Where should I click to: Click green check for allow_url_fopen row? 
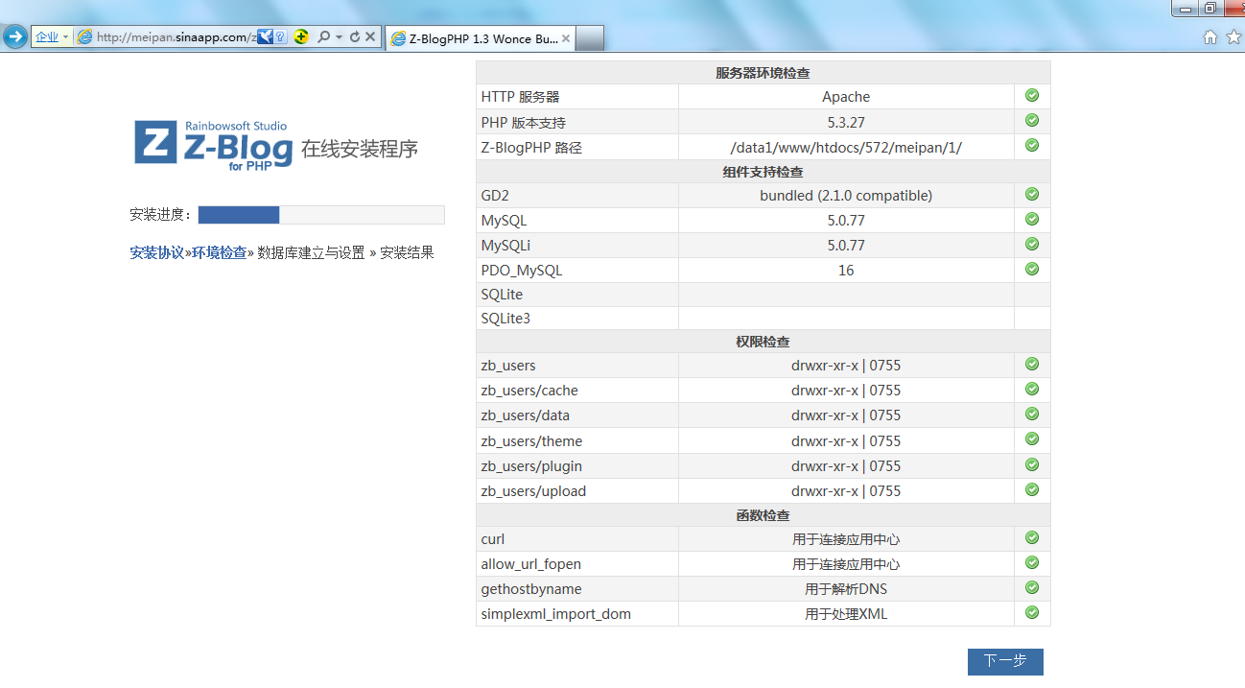tap(1032, 563)
